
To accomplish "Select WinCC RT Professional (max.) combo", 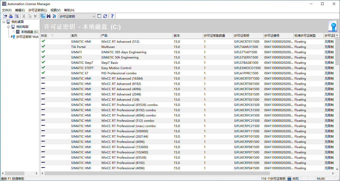I will pos(129,126).
